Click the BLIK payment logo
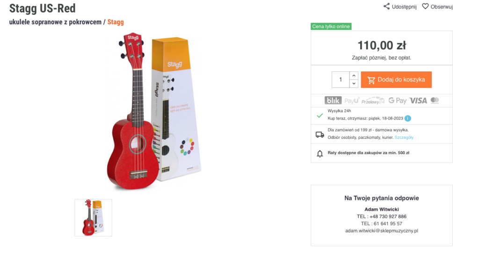Screen dimensions: 479x263 [x=333, y=100]
